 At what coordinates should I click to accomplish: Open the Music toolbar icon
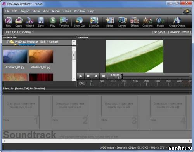pyautogui.click(x=160, y=22)
